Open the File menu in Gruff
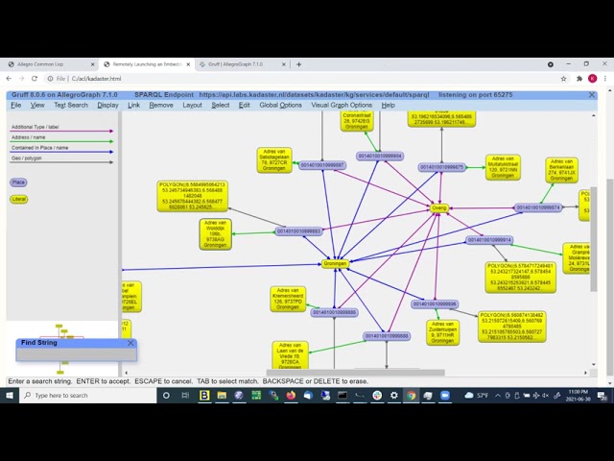The width and height of the screenshot is (614, 461). click(x=16, y=105)
